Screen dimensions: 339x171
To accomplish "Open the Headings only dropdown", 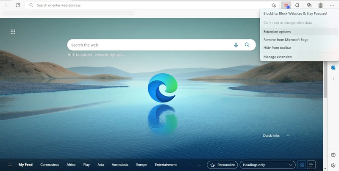I will coord(267,165).
